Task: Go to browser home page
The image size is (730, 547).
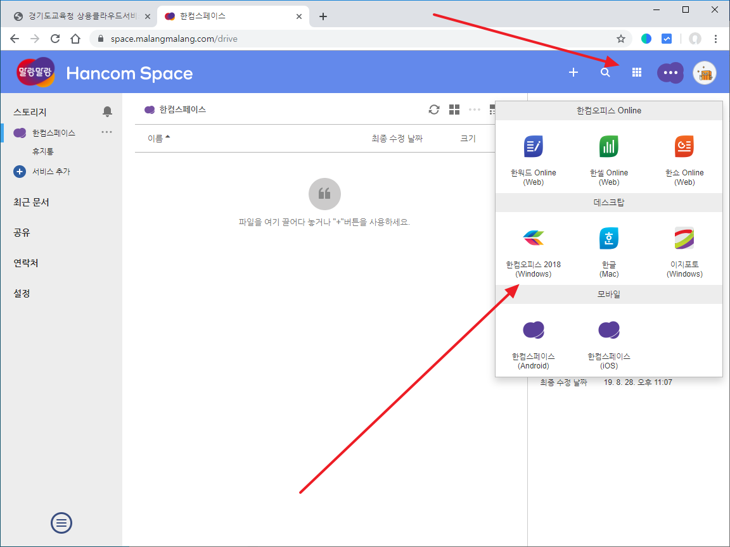Action: pyautogui.click(x=75, y=39)
